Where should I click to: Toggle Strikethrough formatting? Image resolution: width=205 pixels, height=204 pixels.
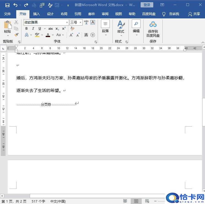[51, 29]
